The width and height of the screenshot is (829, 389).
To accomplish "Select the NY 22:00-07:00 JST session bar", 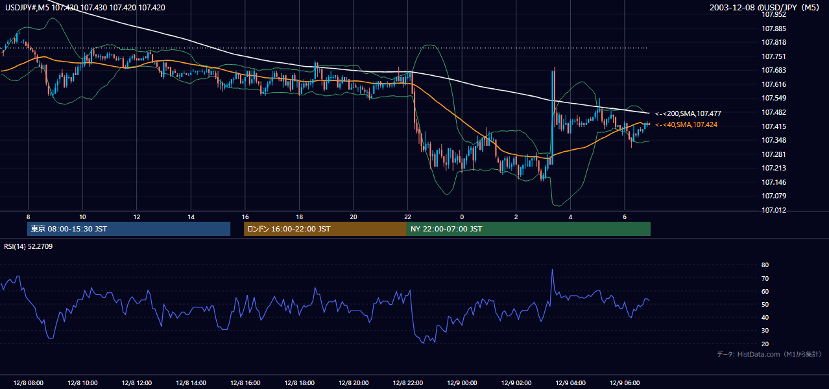I will [x=529, y=229].
